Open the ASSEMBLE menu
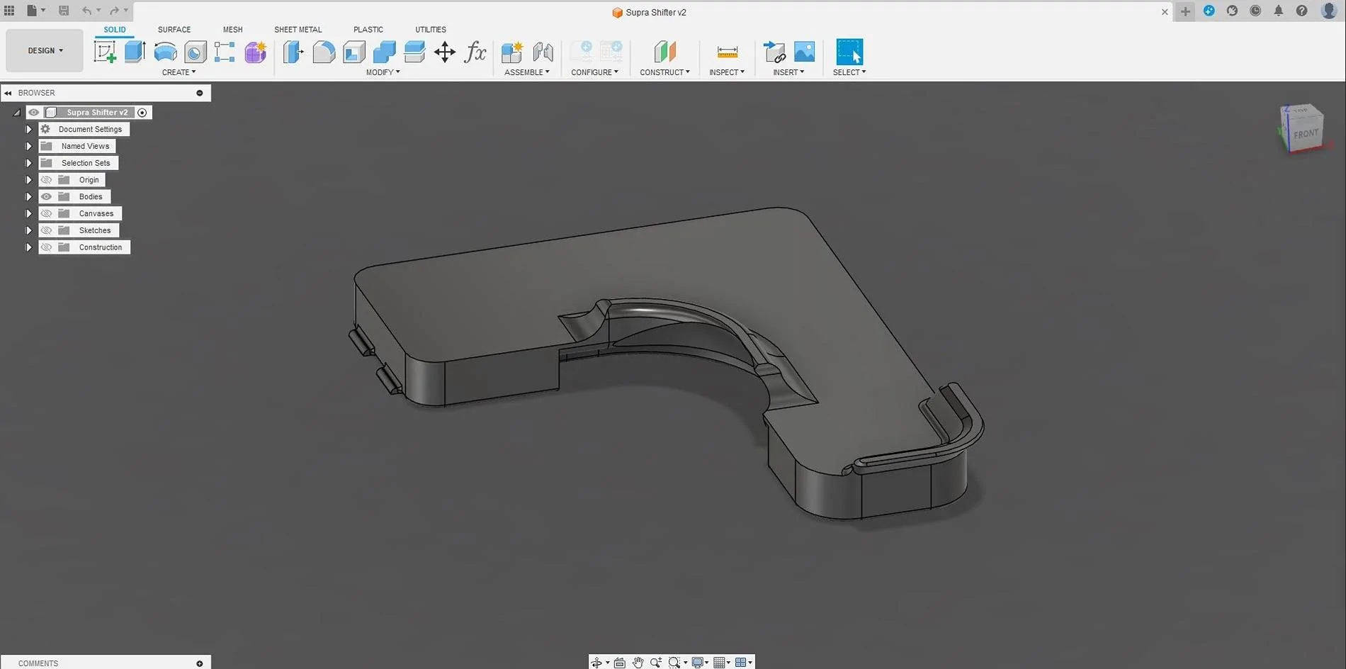 coord(526,72)
